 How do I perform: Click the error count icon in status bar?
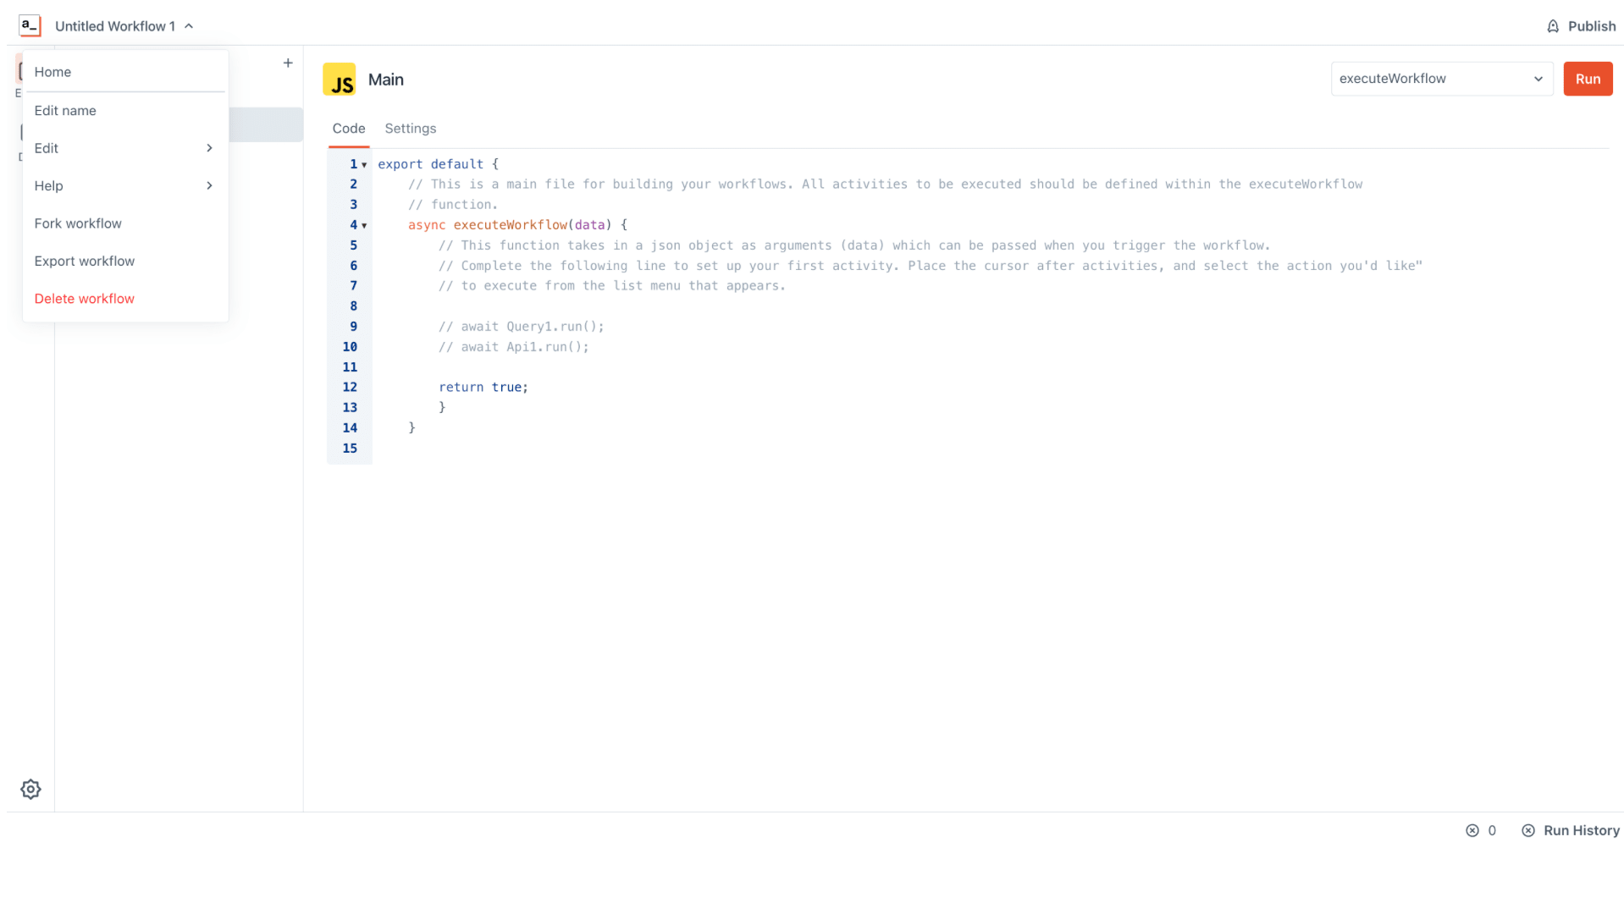[1472, 830]
